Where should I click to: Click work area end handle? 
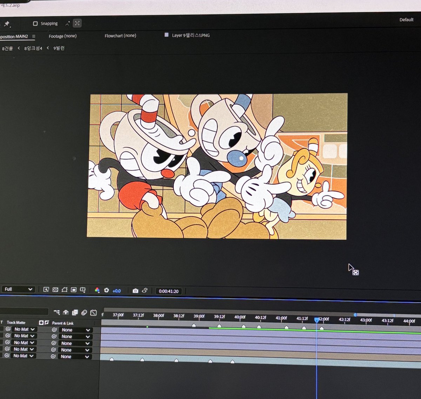355,315
